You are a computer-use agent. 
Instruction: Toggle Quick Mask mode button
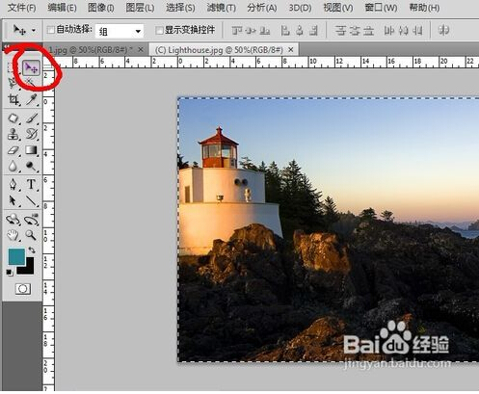(23, 289)
